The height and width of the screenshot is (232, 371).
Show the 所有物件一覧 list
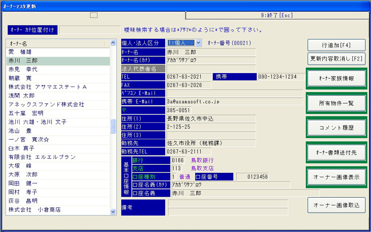point(336,103)
